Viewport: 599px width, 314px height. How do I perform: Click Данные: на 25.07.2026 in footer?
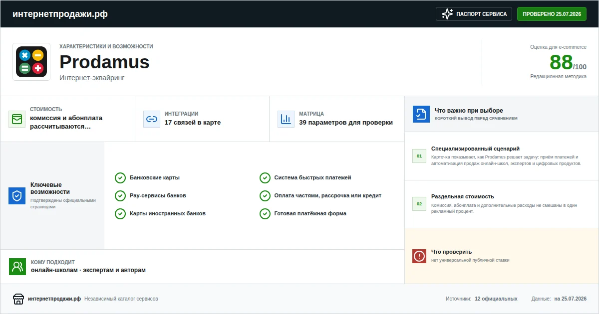559,299
